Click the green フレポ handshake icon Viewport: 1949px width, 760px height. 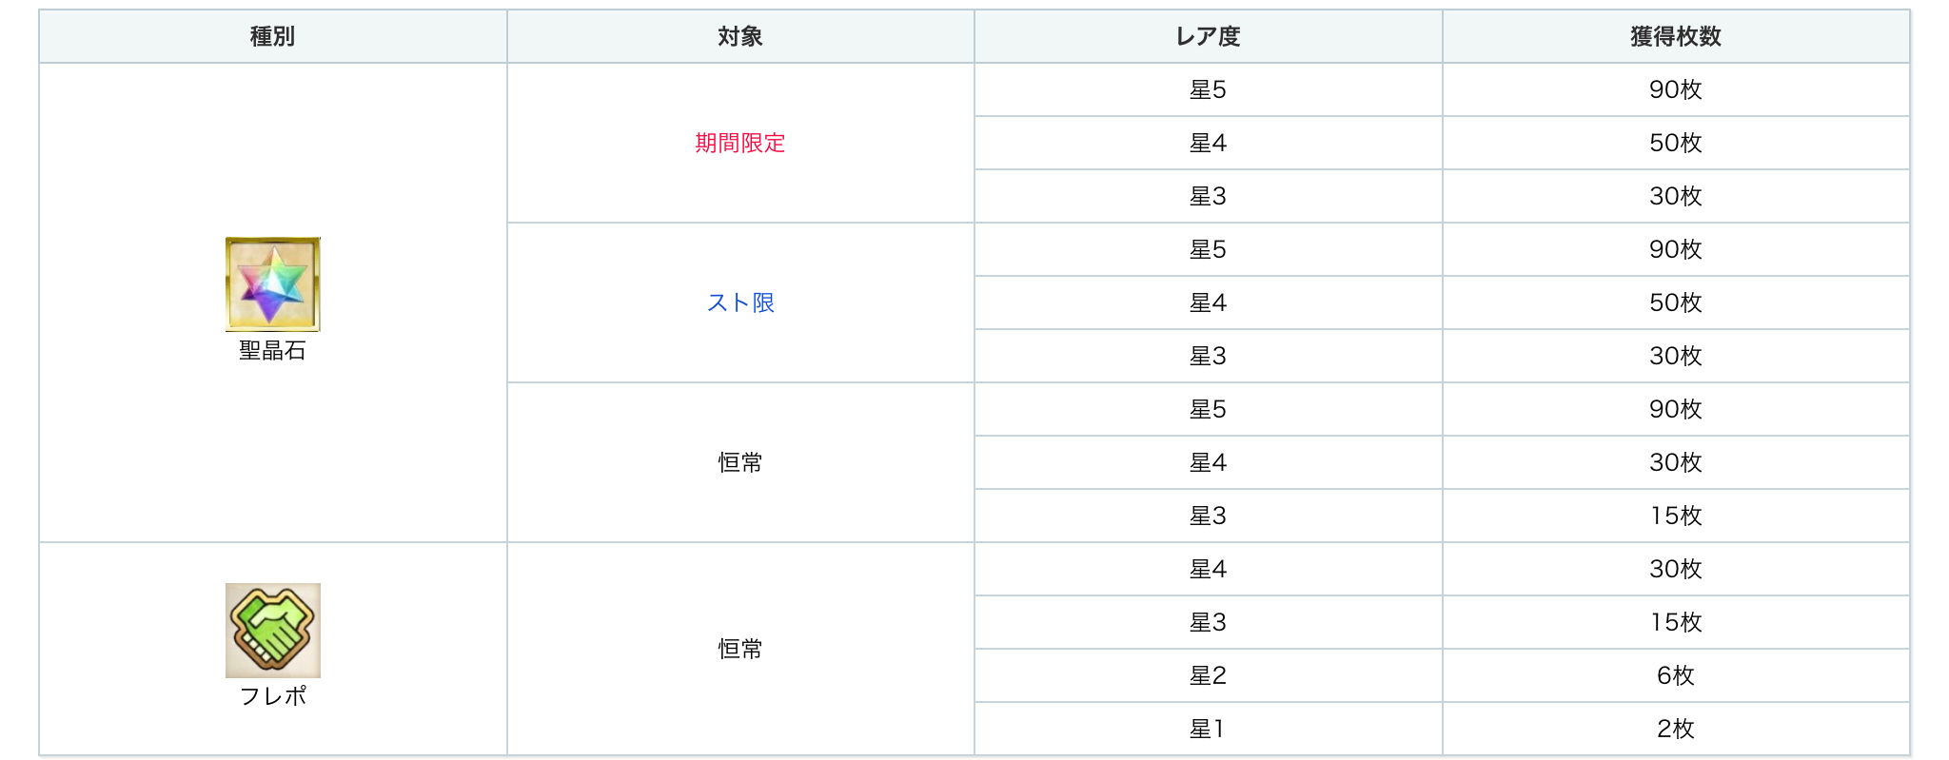coord(272,630)
